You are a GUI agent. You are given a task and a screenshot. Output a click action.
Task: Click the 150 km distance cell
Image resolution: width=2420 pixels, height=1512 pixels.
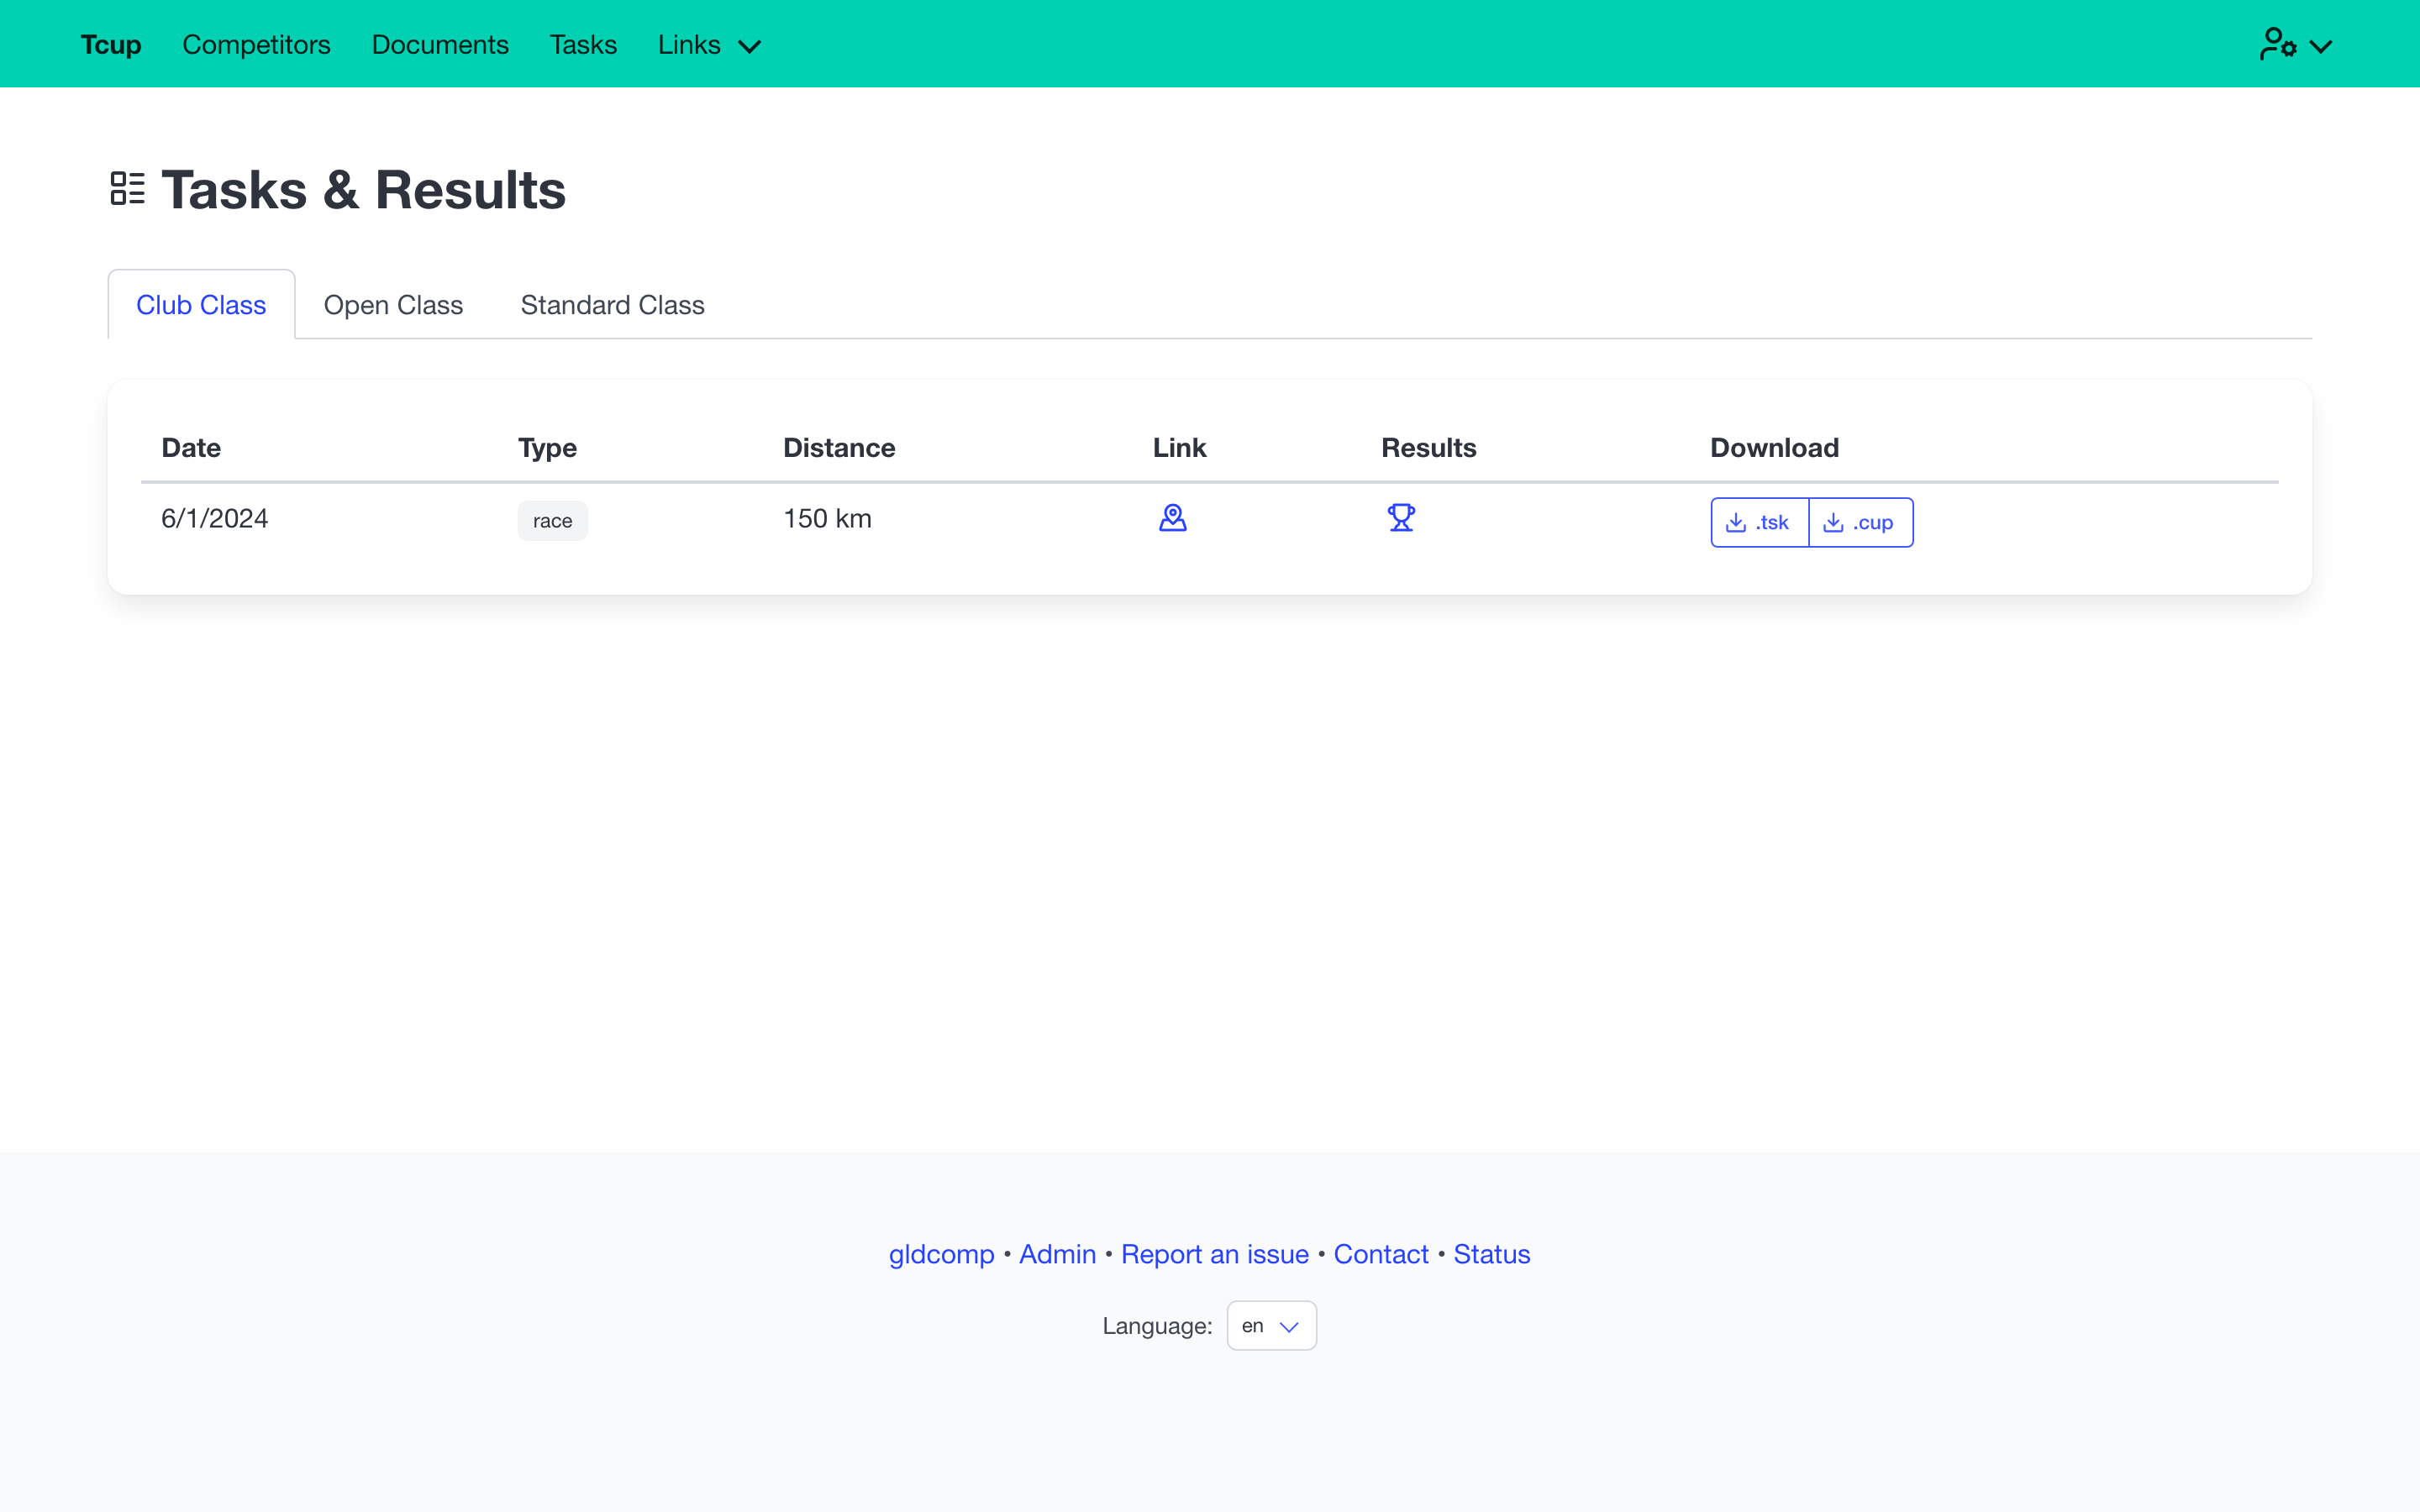pos(827,518)
